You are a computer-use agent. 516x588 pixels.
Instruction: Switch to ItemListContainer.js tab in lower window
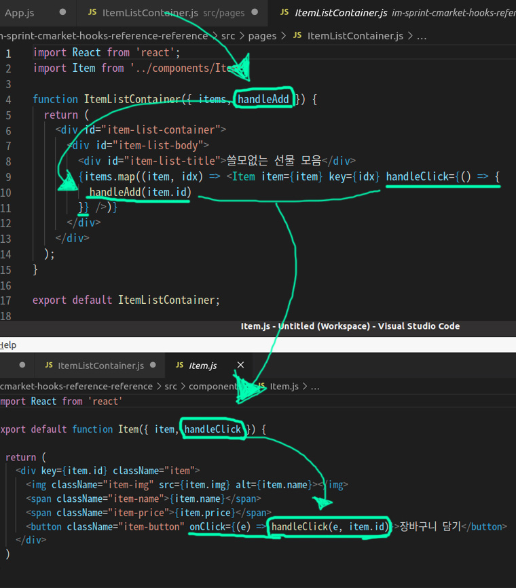point(100,366)
